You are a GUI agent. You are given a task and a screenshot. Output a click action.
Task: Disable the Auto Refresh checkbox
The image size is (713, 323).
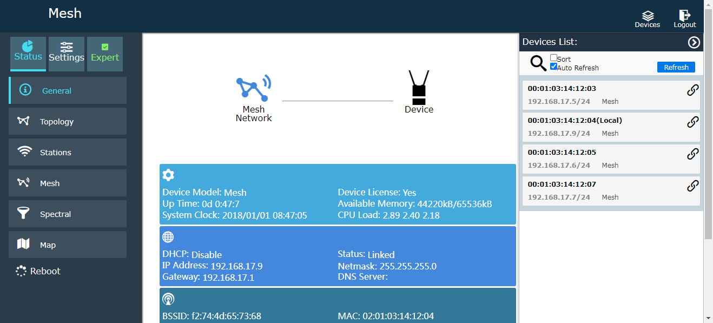[x=553, y=67]
